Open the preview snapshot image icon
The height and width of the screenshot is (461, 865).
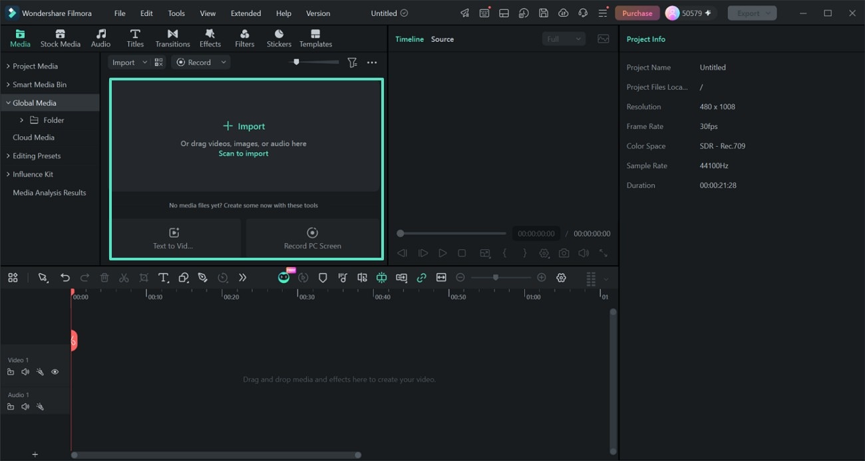[x=604, y=39]
